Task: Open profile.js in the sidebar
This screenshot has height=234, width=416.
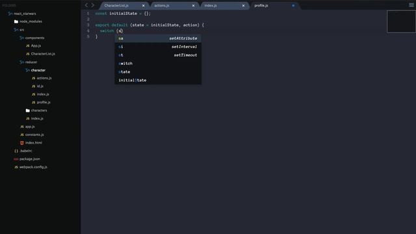Action: (x=44, y=103)
